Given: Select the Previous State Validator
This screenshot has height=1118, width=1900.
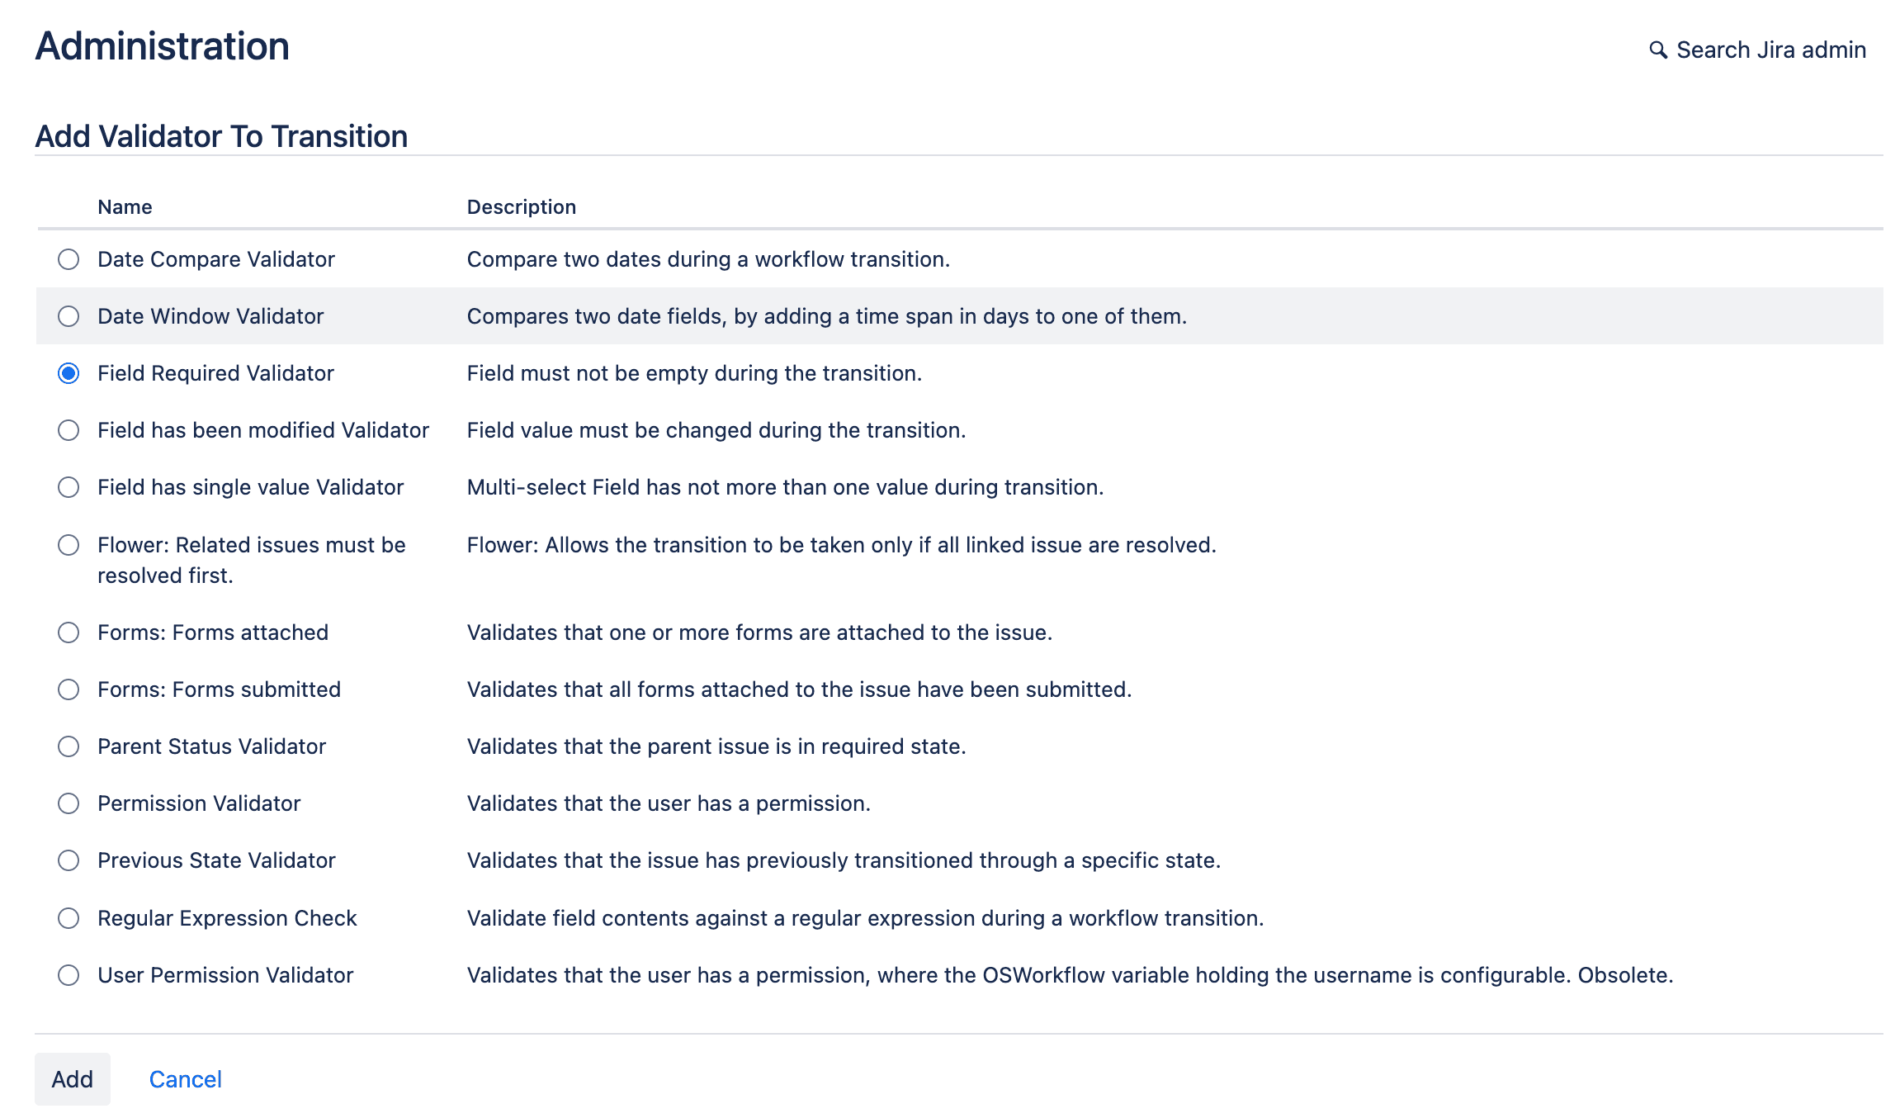Looking at the screenshot, I should click(x=69, y=860).
